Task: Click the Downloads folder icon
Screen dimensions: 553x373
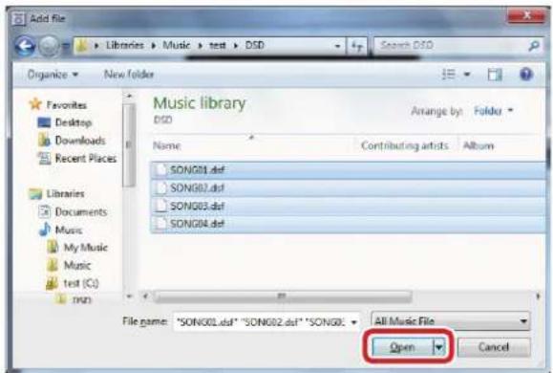Action: click(x=44, y=141)
